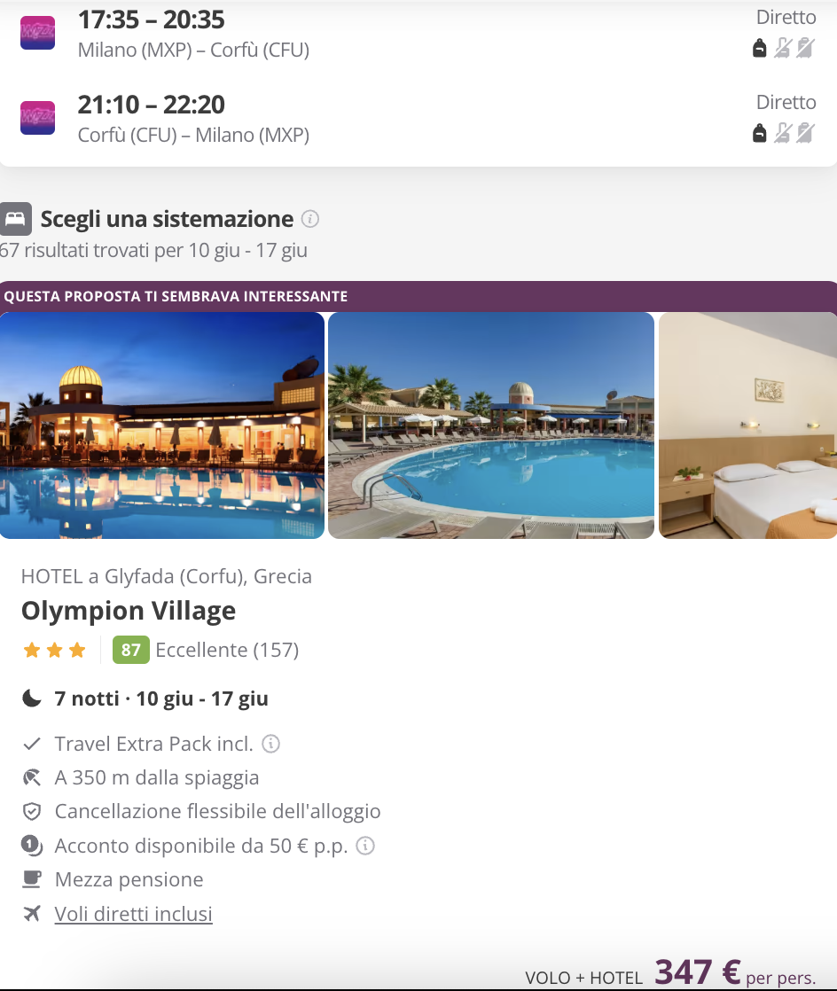Open info icon beside Travel Extra Pack incl.
The image size is (837, 991).
(x=270, y=744)
